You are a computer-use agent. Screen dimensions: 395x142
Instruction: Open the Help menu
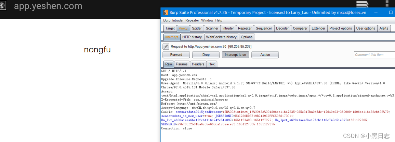click(x=219, y=20)
